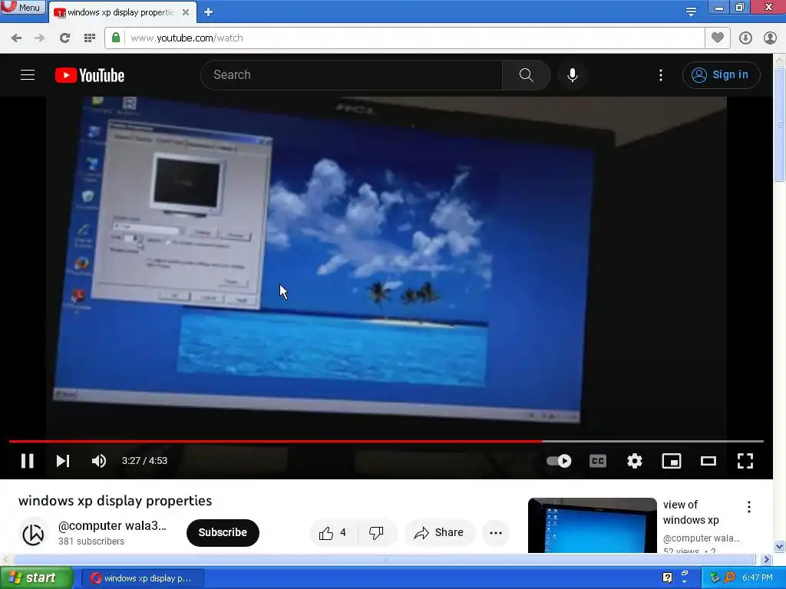Image resolution: width=786 pixels, height=589 pixels.
Task: Mute the video volume
Action: [99, 461]
